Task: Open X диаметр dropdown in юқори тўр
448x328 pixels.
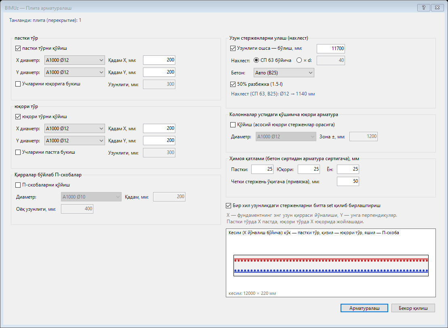Action: (75, 128)
